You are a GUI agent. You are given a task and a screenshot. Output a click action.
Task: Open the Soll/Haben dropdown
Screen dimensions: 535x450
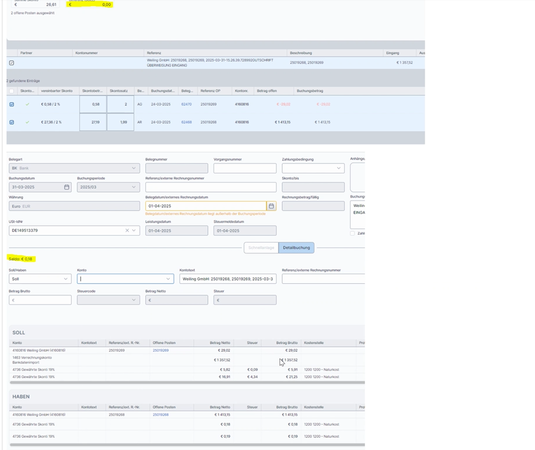click(x=40, y=279)
